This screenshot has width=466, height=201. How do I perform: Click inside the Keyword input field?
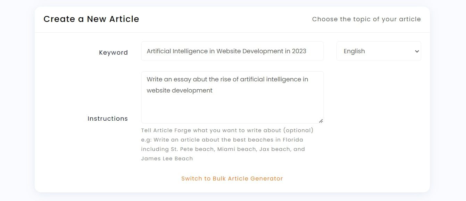(x=232, y=51)
